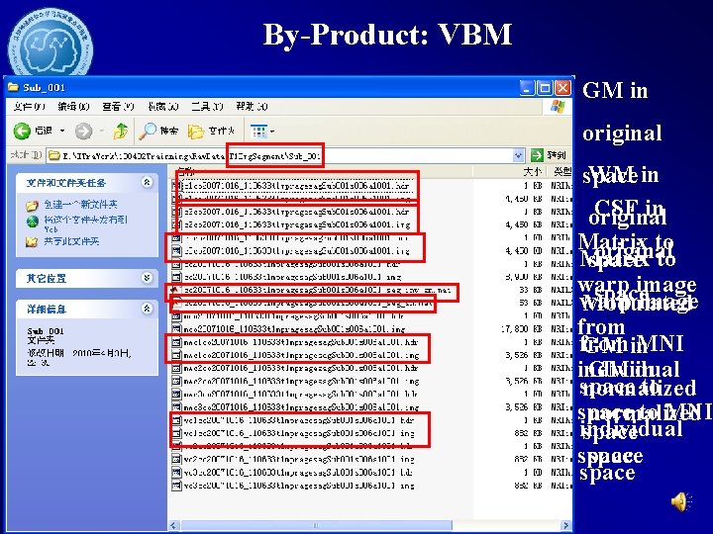Image resolution: width=713 pixels, height=534 pixels.
Task: Click the file icon of mwc1co...hdr
Action: tap(176, 342)
